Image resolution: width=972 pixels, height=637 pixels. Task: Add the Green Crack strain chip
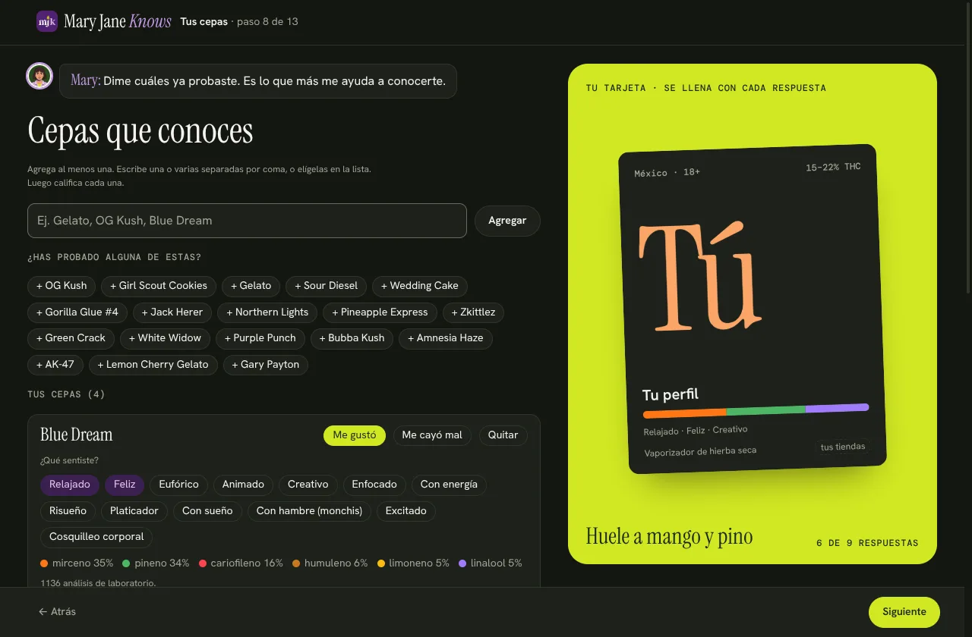[71, 338]
